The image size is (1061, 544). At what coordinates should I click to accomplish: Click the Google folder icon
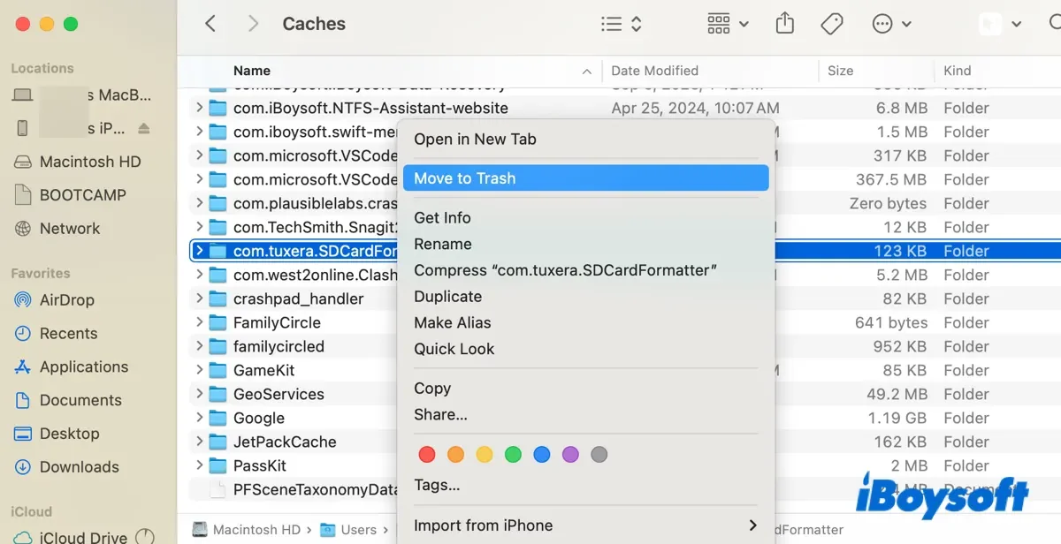coord(218,418)
